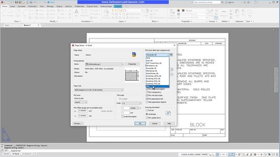Click the New drawing icon in quick access toolbar
Viewport: 280px width, 157px height.
pyautogui.click(x=9, y=2)
